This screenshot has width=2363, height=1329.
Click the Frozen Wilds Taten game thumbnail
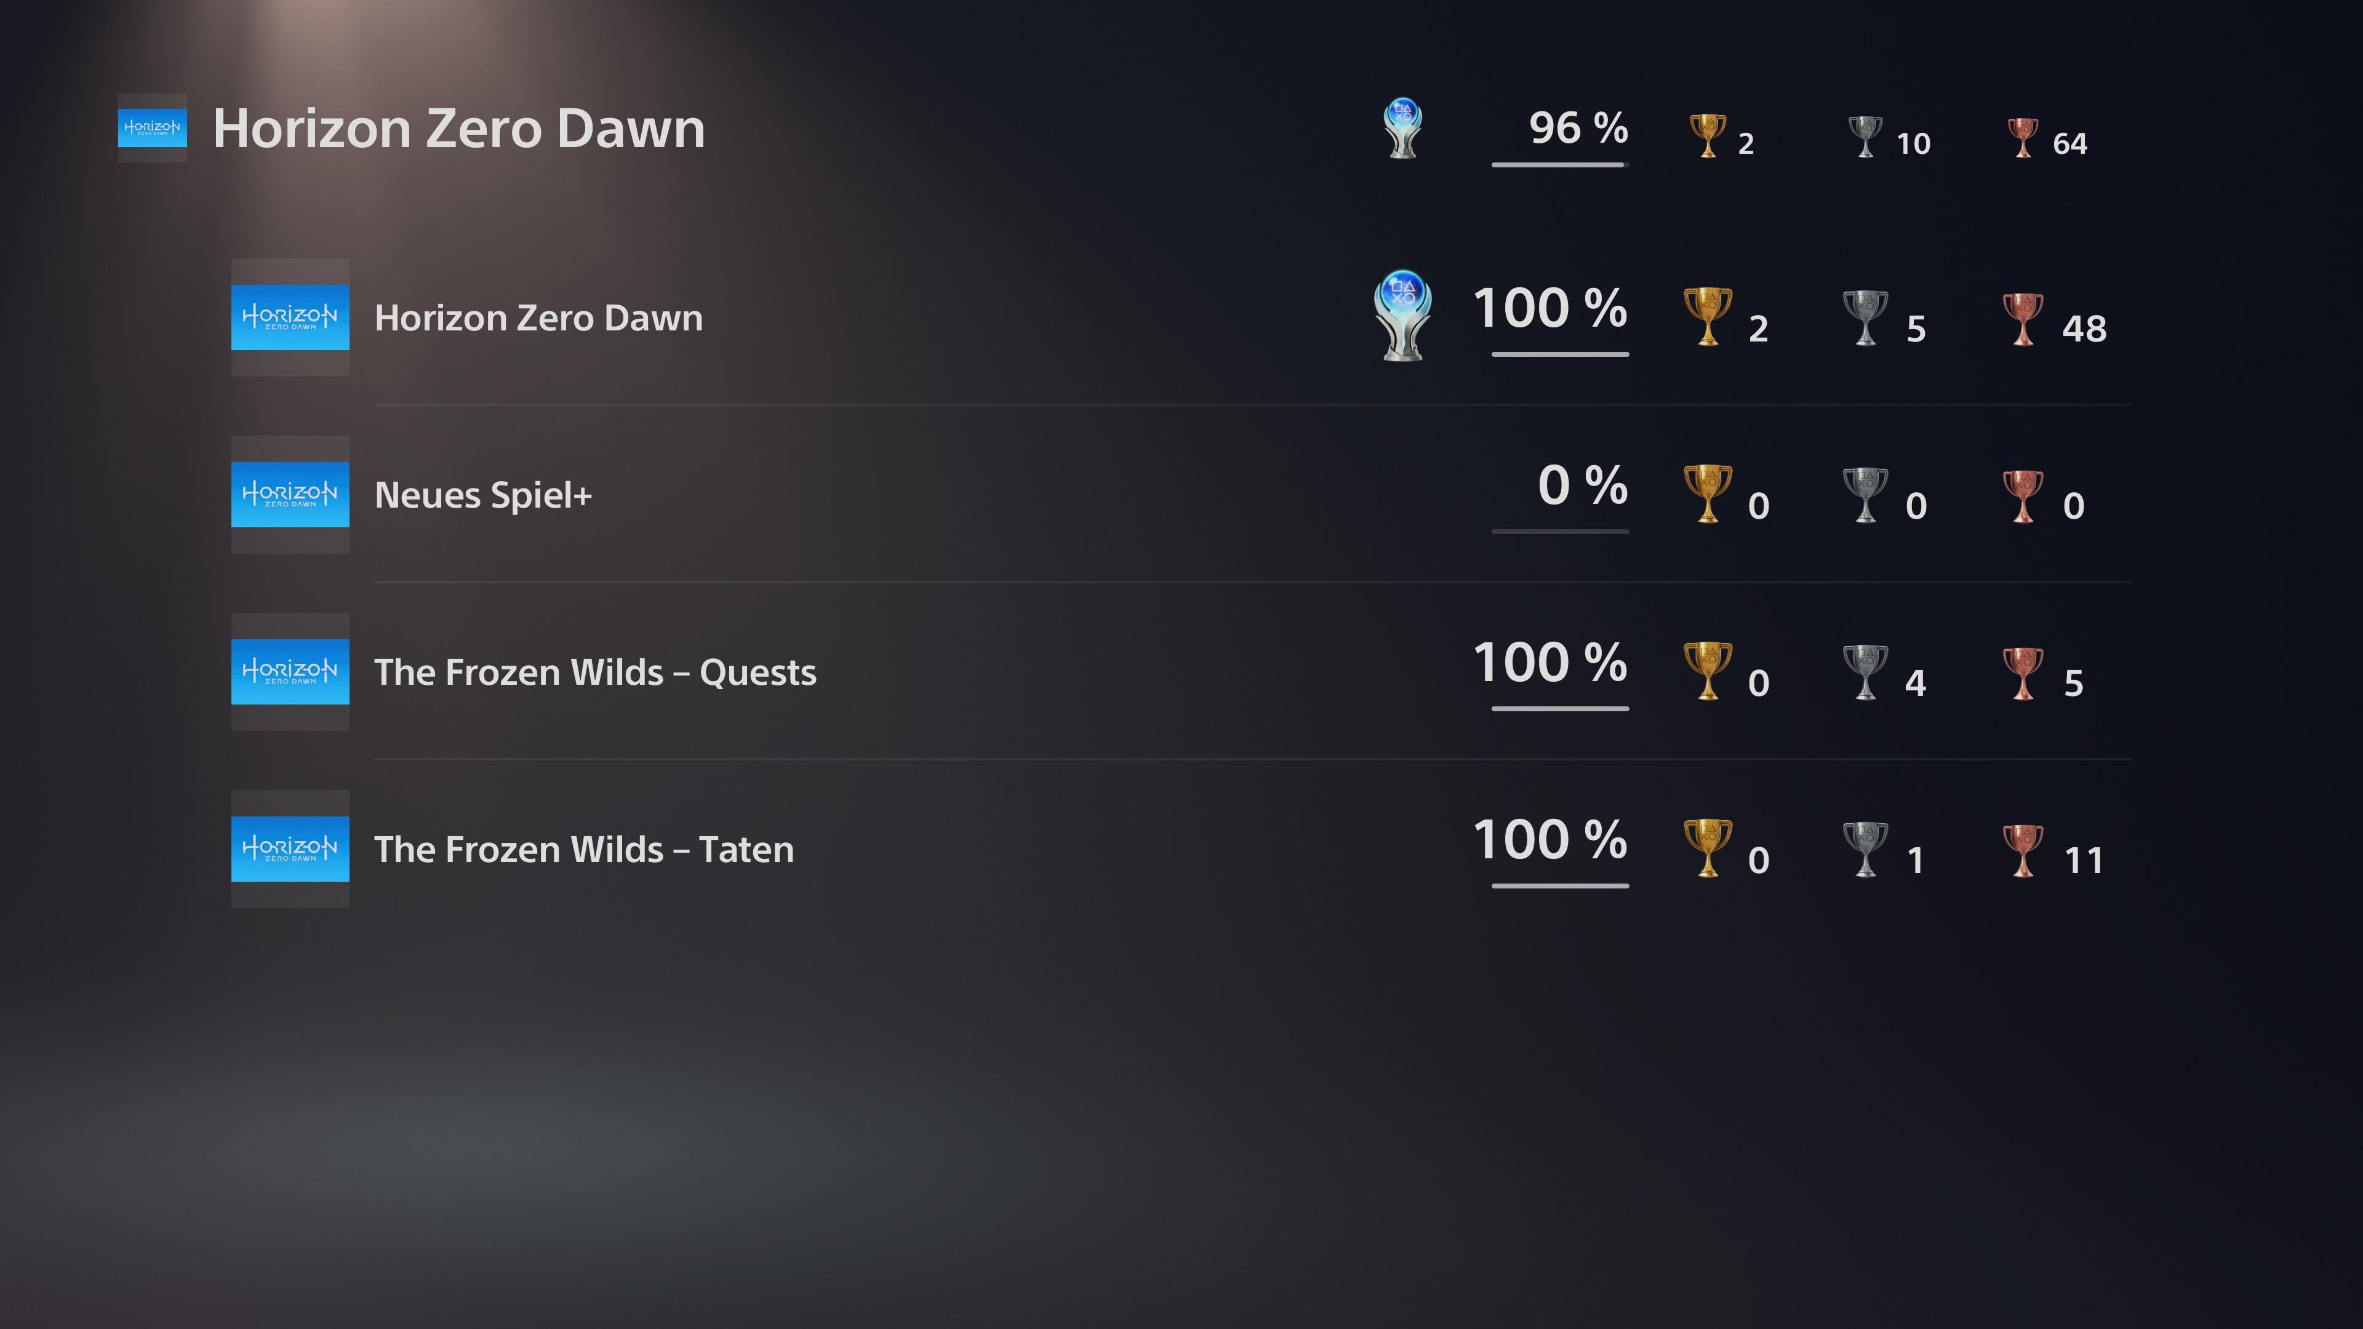coord(290,848)
